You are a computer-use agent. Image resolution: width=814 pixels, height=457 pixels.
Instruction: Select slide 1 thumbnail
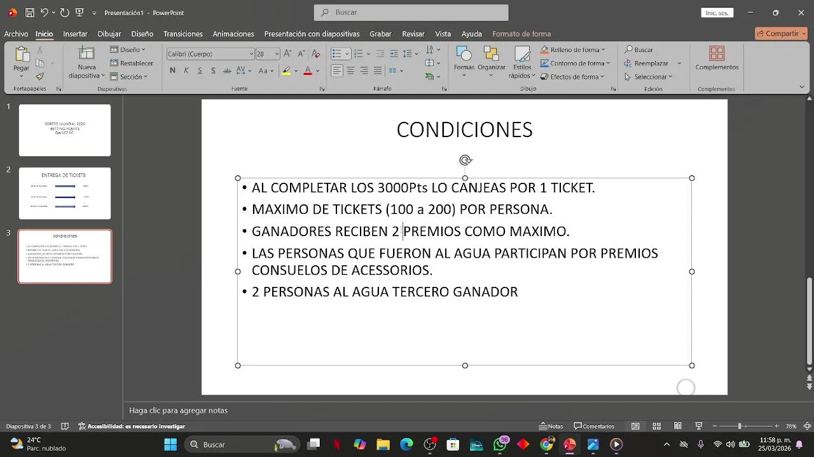click(65, 130)
